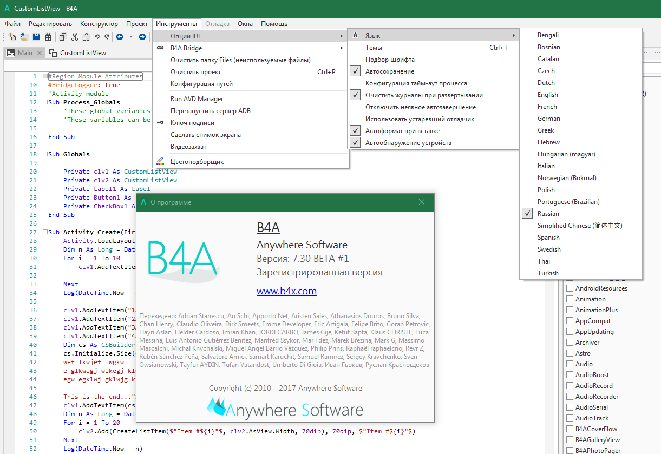Open the Помощь menu
661x454 pixels.
click(x=274, y=24)
